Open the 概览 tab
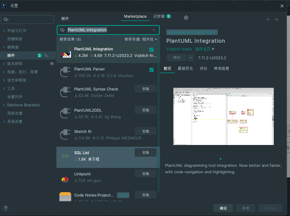This screenshot has width=290, height=216. coord(167,68)
